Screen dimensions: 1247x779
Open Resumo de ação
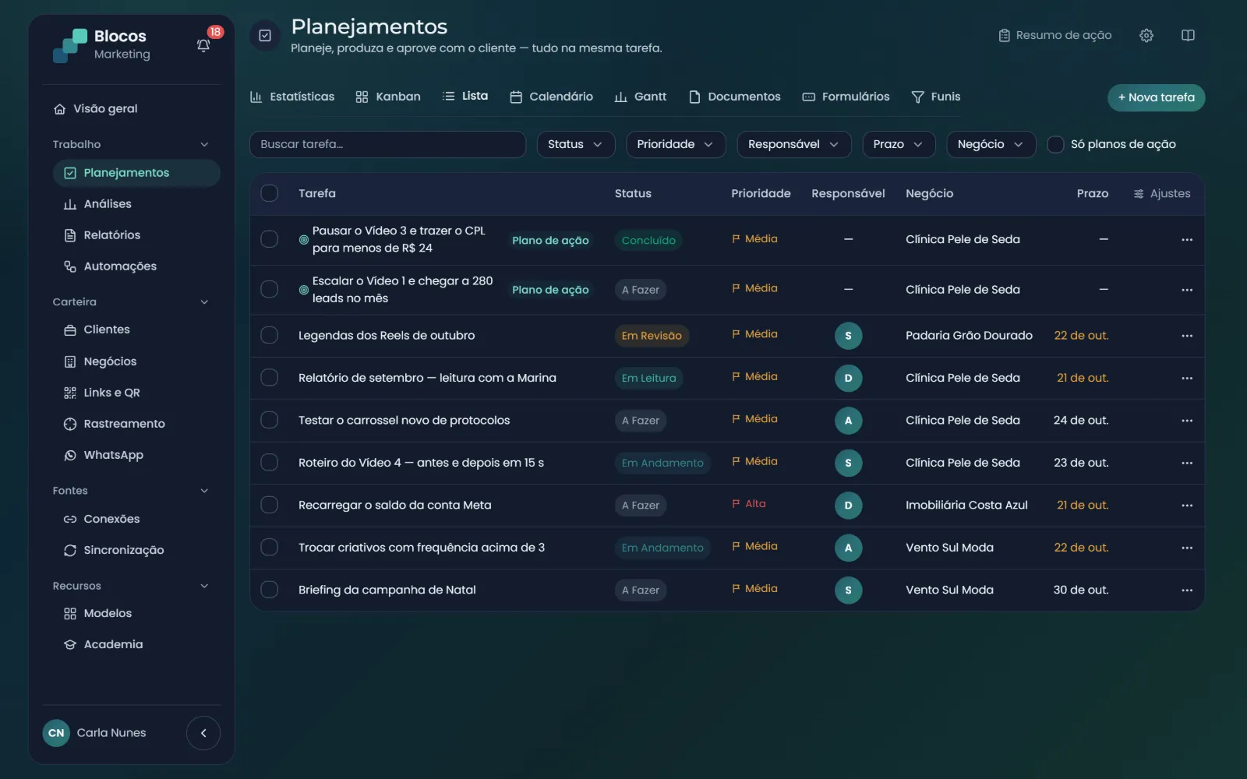1054,35
